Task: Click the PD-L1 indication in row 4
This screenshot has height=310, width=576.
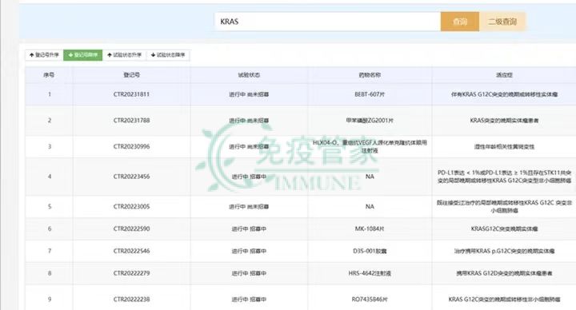Action: click(504, 177)
